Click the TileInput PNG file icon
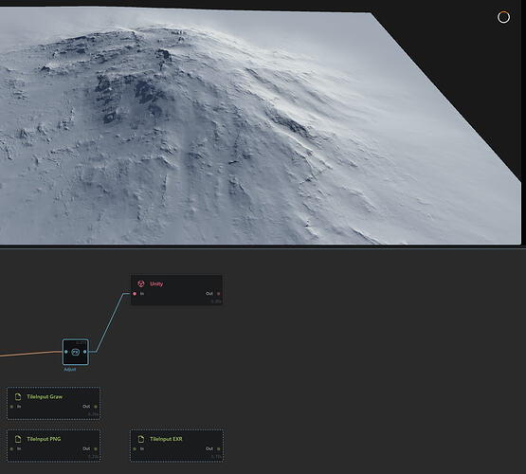Viewport: 526px width, 474px height. (18, 439)
